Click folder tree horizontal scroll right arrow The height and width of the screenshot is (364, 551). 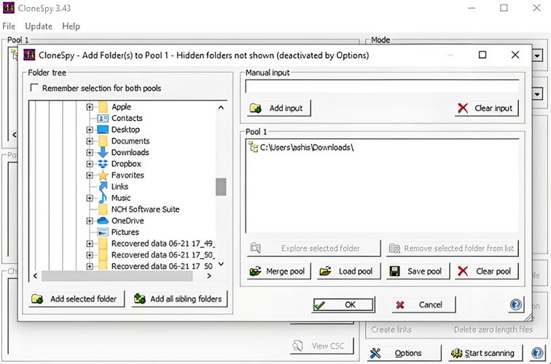pyautogui.click(x=209, y=276)
